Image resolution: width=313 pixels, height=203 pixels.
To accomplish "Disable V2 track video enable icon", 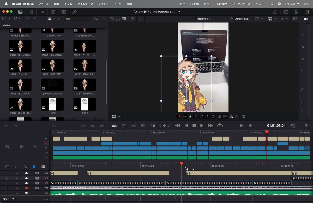I will point(37,183).
